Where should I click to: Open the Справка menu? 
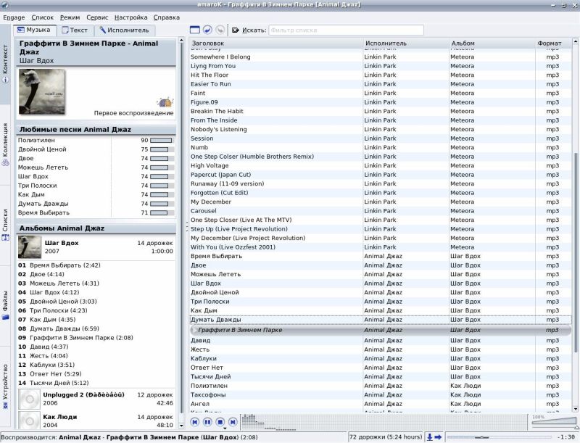tap(167, 17)
